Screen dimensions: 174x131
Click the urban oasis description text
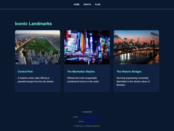click(36, 80)
